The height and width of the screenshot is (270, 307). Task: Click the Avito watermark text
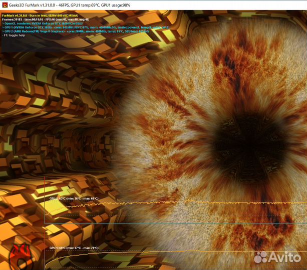[285, 257]
